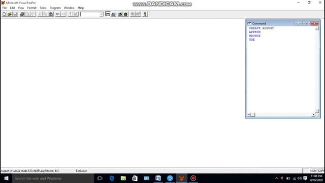Viewport: 325px width, 183px height.
Task: Click the BROWSE line in Command window
Action: [x=255, y=36]
